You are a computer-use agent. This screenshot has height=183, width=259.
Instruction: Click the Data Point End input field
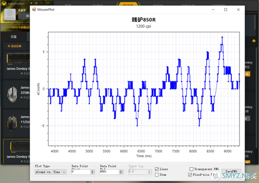(109, 172)
